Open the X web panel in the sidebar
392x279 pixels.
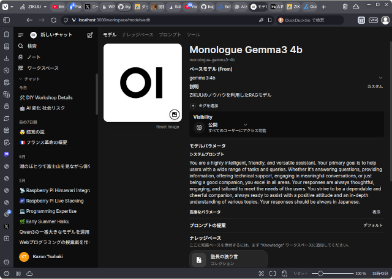(7, 226)
